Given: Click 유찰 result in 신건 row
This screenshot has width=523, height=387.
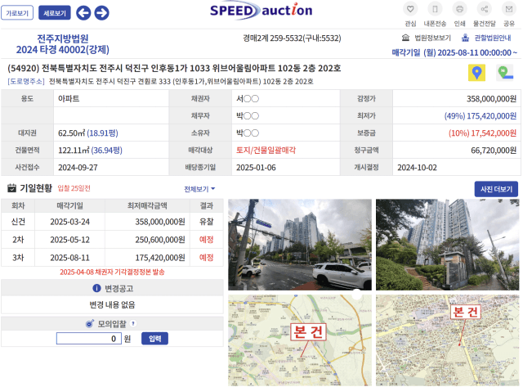Looking at the screenshot, I should 206,222.
